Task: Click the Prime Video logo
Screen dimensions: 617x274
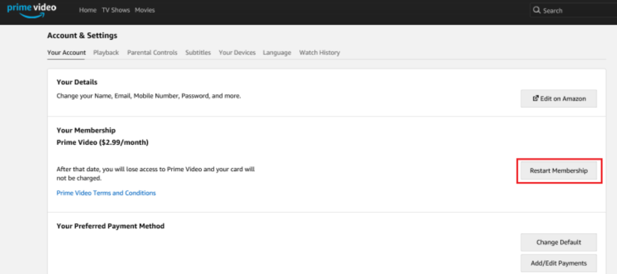Action: click(x=32, y=10)
